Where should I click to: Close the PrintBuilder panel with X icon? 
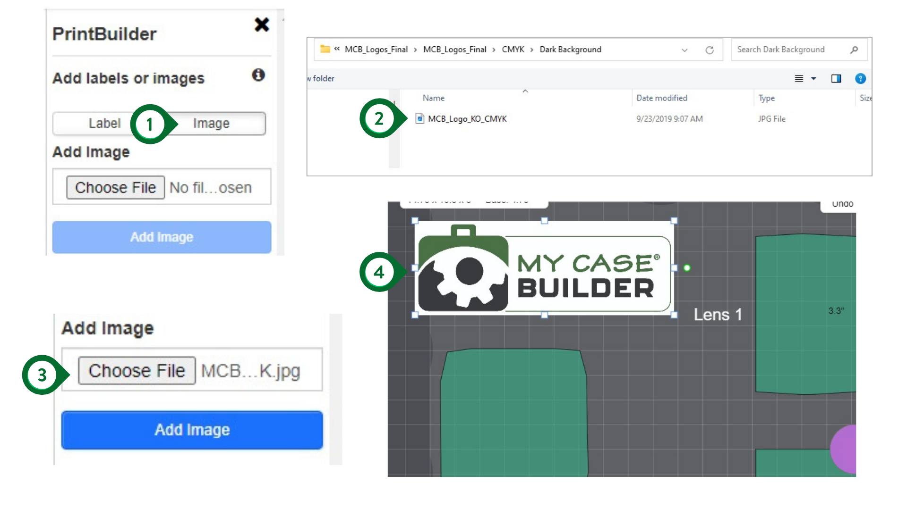click(262, 25)
